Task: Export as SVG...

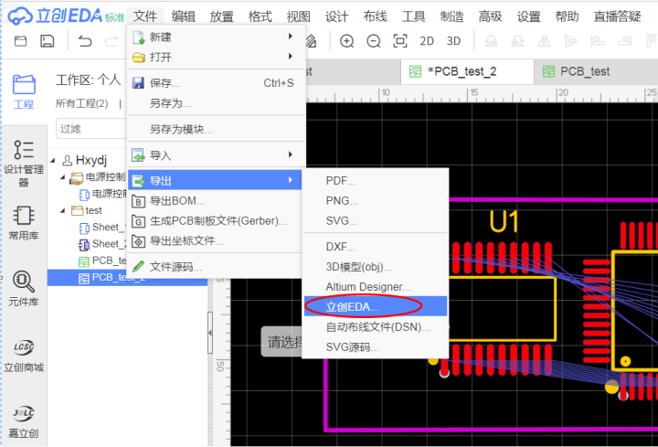Action: pos(376,221)
